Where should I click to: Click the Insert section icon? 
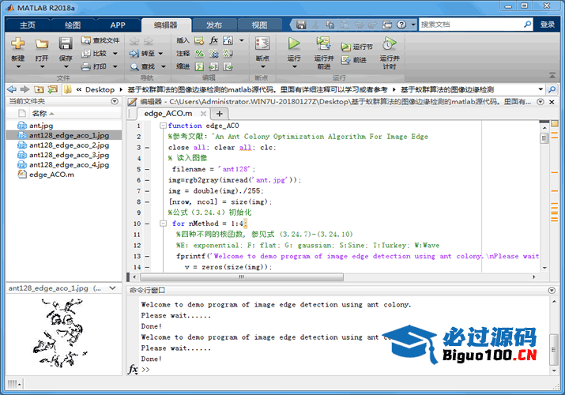tap(199, 40)
